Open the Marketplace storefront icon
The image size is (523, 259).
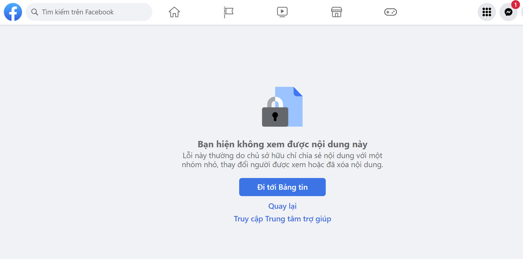click(336, 12)
